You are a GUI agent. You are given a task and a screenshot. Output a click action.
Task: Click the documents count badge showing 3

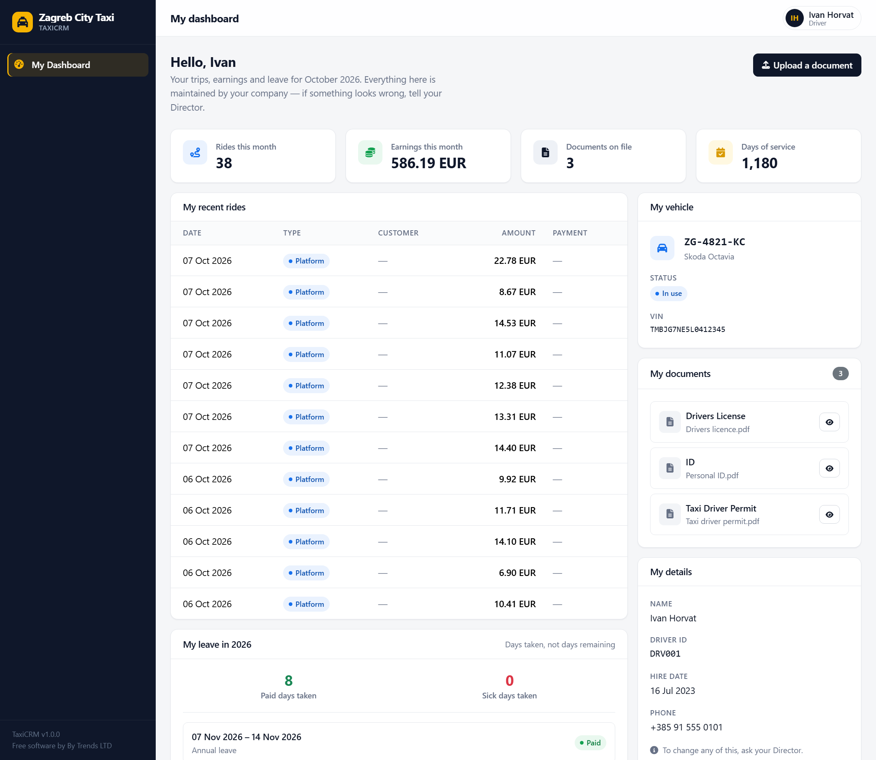point(840,374)
